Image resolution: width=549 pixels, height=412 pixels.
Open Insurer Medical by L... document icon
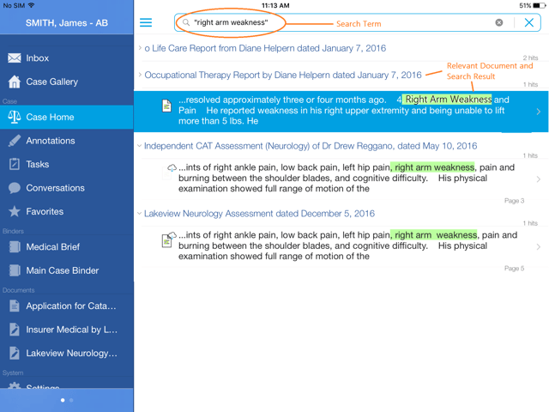[x=15, y=330]
